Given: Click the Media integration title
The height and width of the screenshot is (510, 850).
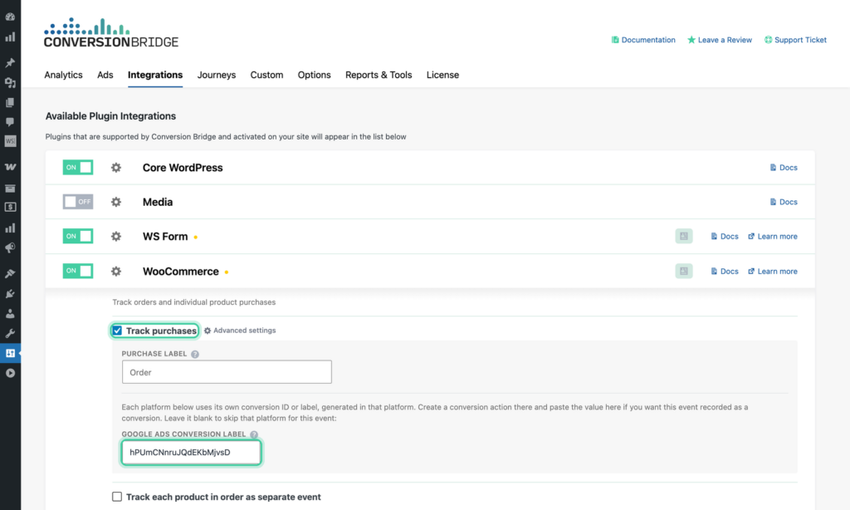Looking at the screenshot, I should (x=158, y=202).
